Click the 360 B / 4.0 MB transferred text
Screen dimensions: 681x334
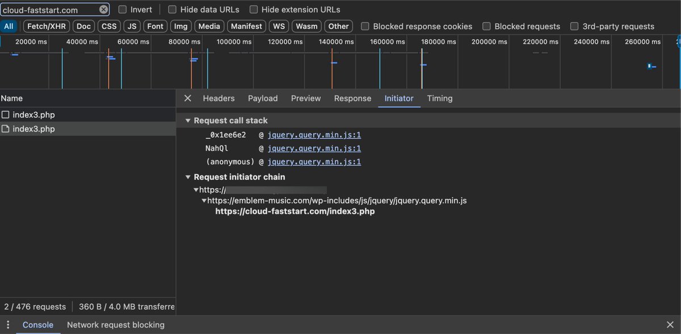tap(127, 307)
